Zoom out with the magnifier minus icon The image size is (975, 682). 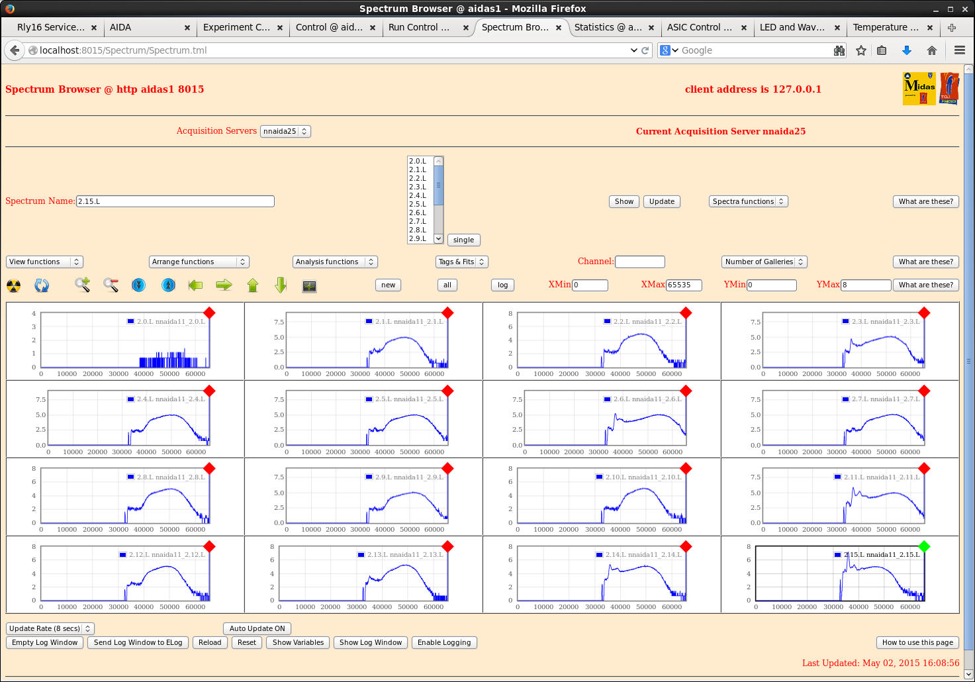pyautogui.click(x=111, y=285)
